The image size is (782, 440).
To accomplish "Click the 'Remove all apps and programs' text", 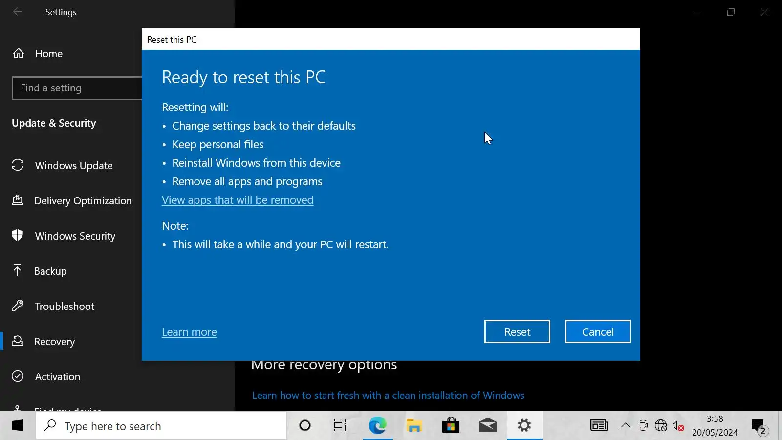I will [x=247, y=181].
